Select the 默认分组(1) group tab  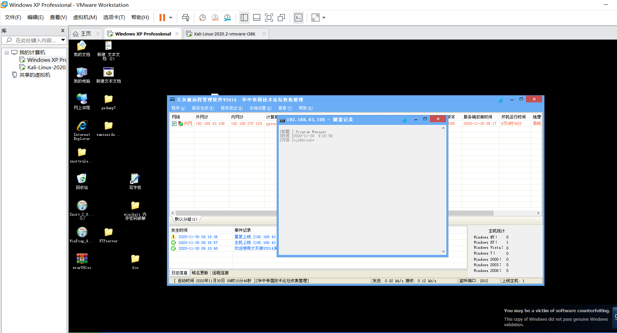tap(186, 219)
